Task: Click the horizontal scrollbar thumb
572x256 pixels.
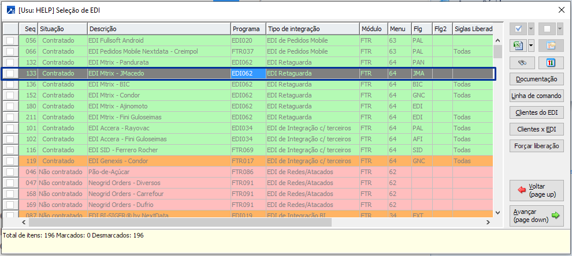Action: coord(180,222)
